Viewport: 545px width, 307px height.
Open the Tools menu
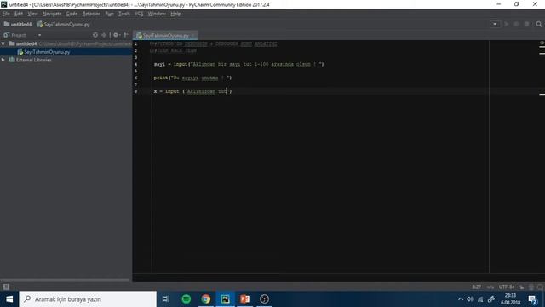(124, 14)
